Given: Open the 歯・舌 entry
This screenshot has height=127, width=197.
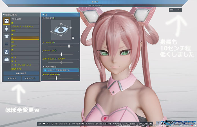Looking at the screenshot, I should point(25,58).
